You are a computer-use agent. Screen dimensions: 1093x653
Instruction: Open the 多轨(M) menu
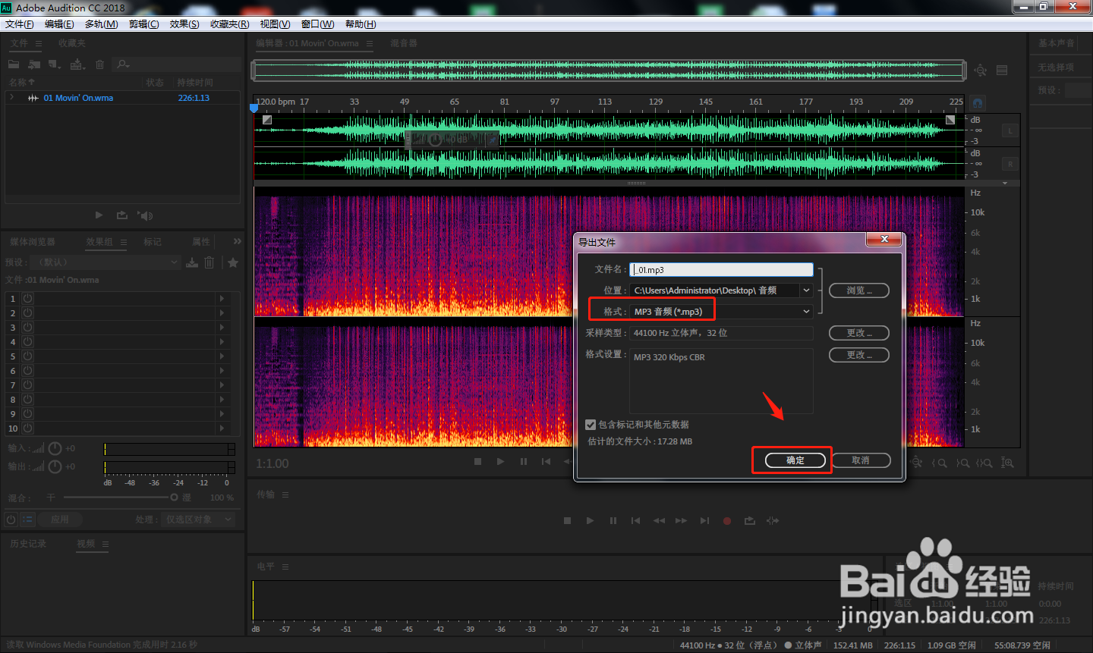pyautogui.click(x=101, y=24)
